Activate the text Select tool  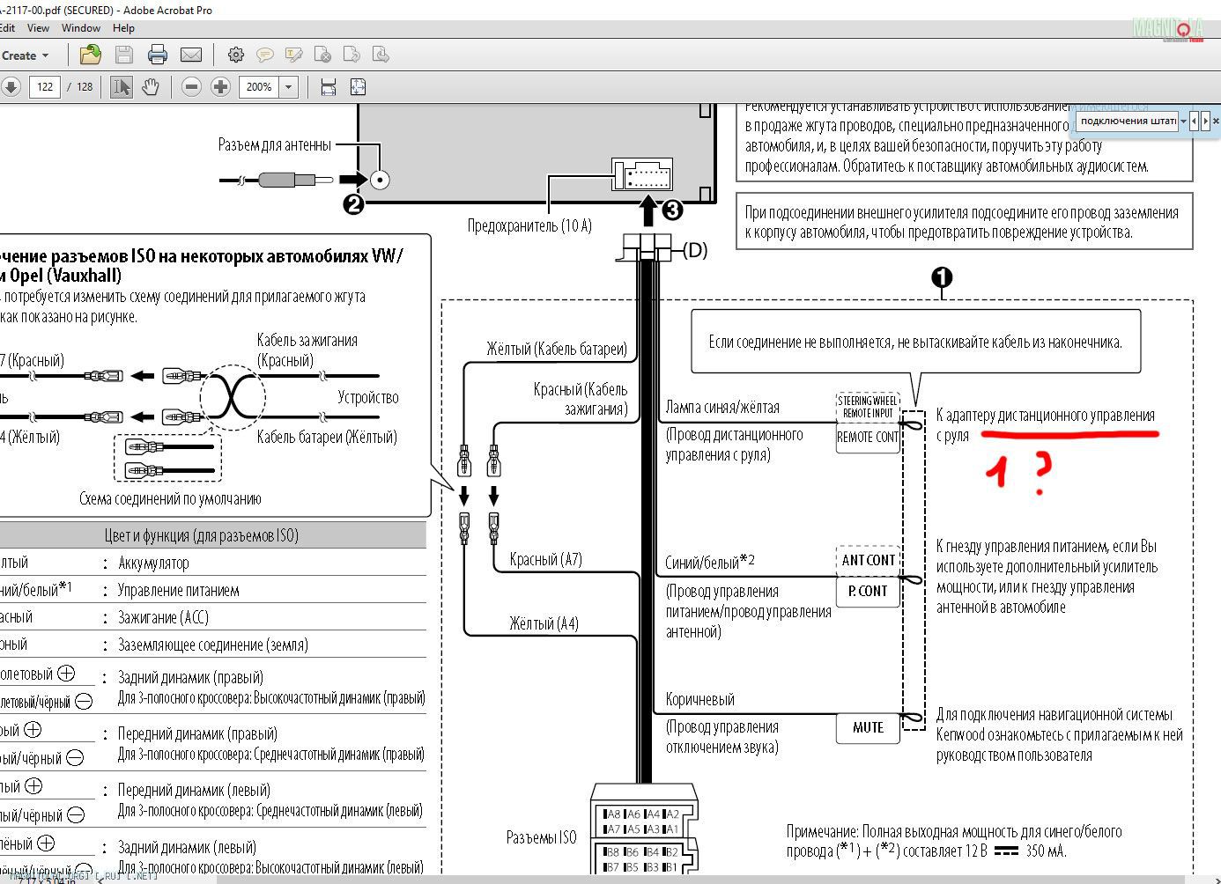(x=122, y=87)
